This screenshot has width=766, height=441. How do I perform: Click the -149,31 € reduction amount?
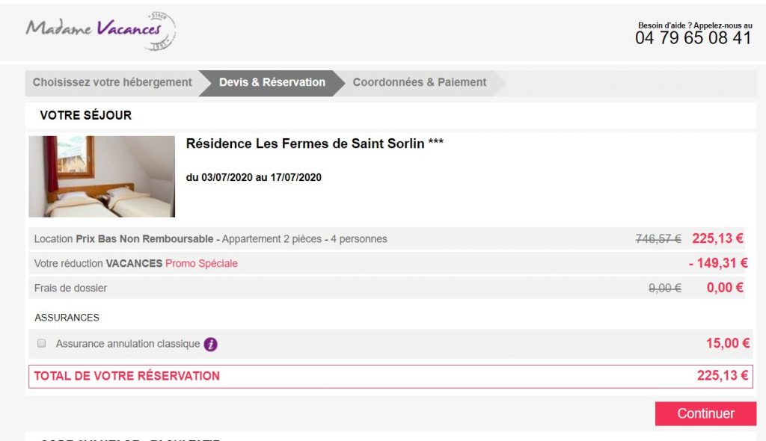coord(717,263)
